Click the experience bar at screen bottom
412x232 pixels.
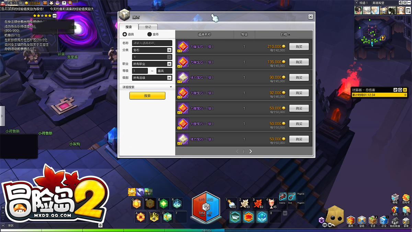pos(206,230)
